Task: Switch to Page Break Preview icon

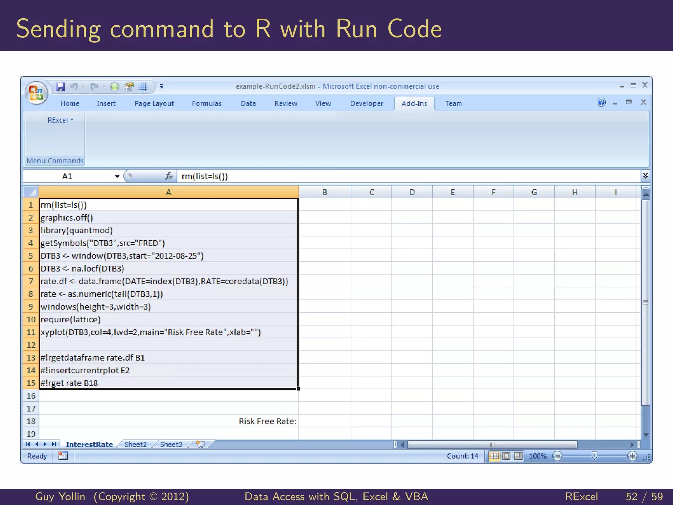Action: (x=518, y=456)
